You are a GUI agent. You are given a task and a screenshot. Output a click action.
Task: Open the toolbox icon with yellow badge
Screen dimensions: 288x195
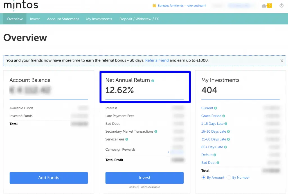click(x=265, y=5)
